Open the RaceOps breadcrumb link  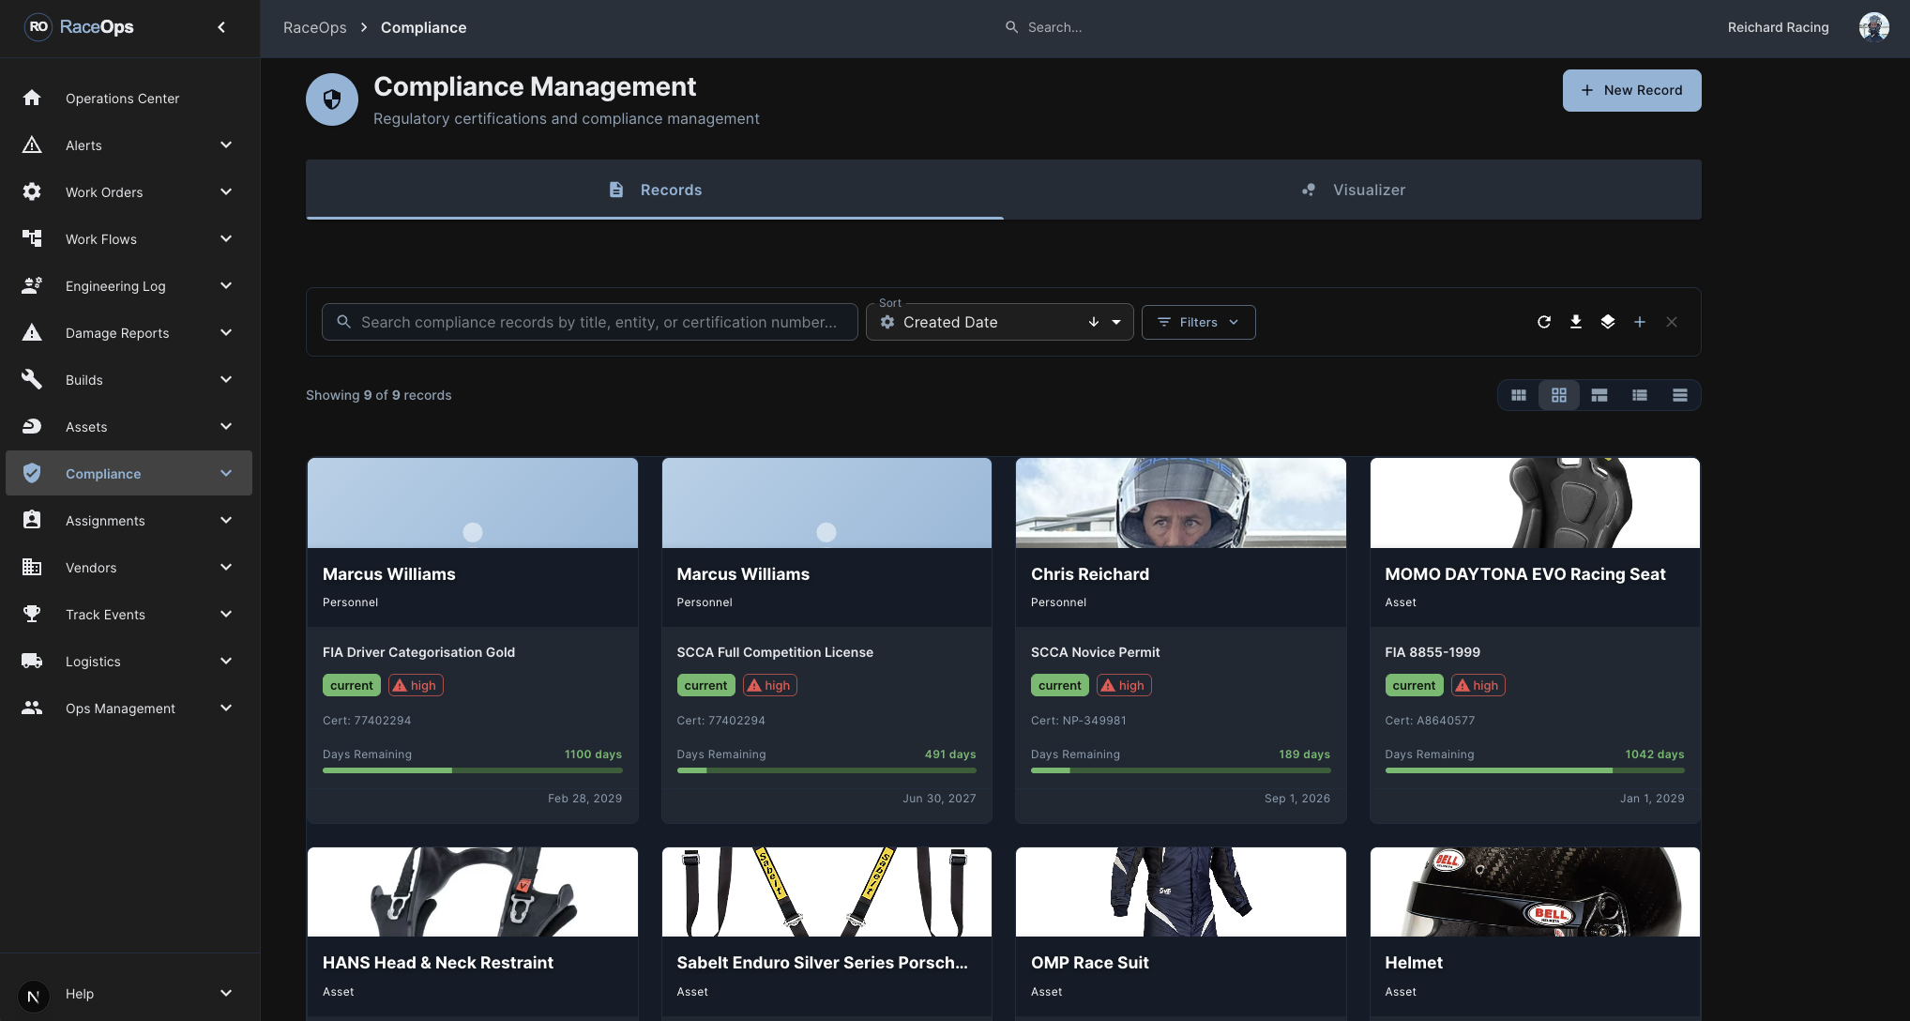coord(314,27)
